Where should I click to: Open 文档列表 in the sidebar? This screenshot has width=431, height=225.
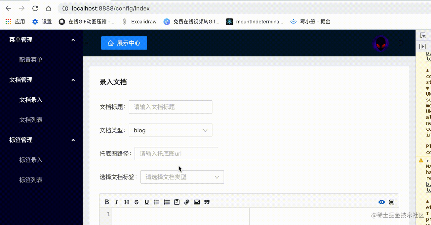point(31,120)
